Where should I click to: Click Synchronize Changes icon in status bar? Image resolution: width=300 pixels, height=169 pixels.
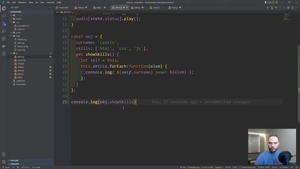tap(14, 168)
